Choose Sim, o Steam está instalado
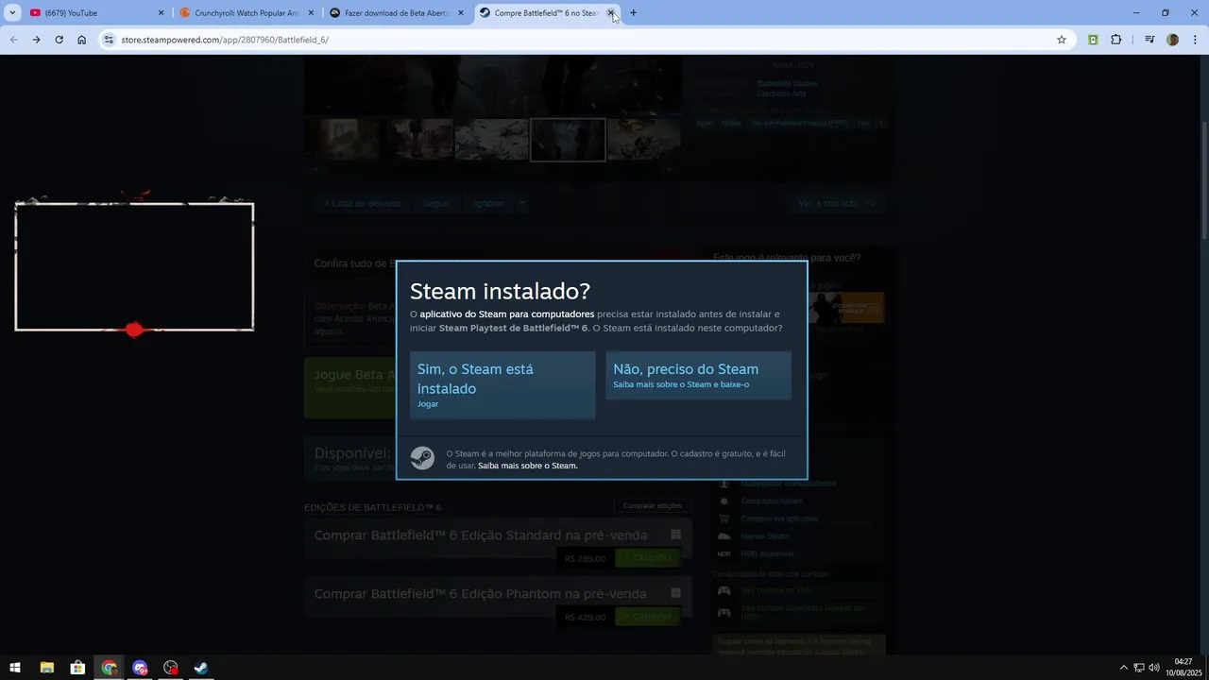Viewport: 1209px width, 680px height. pyautogui.click(x=502, y=384)
